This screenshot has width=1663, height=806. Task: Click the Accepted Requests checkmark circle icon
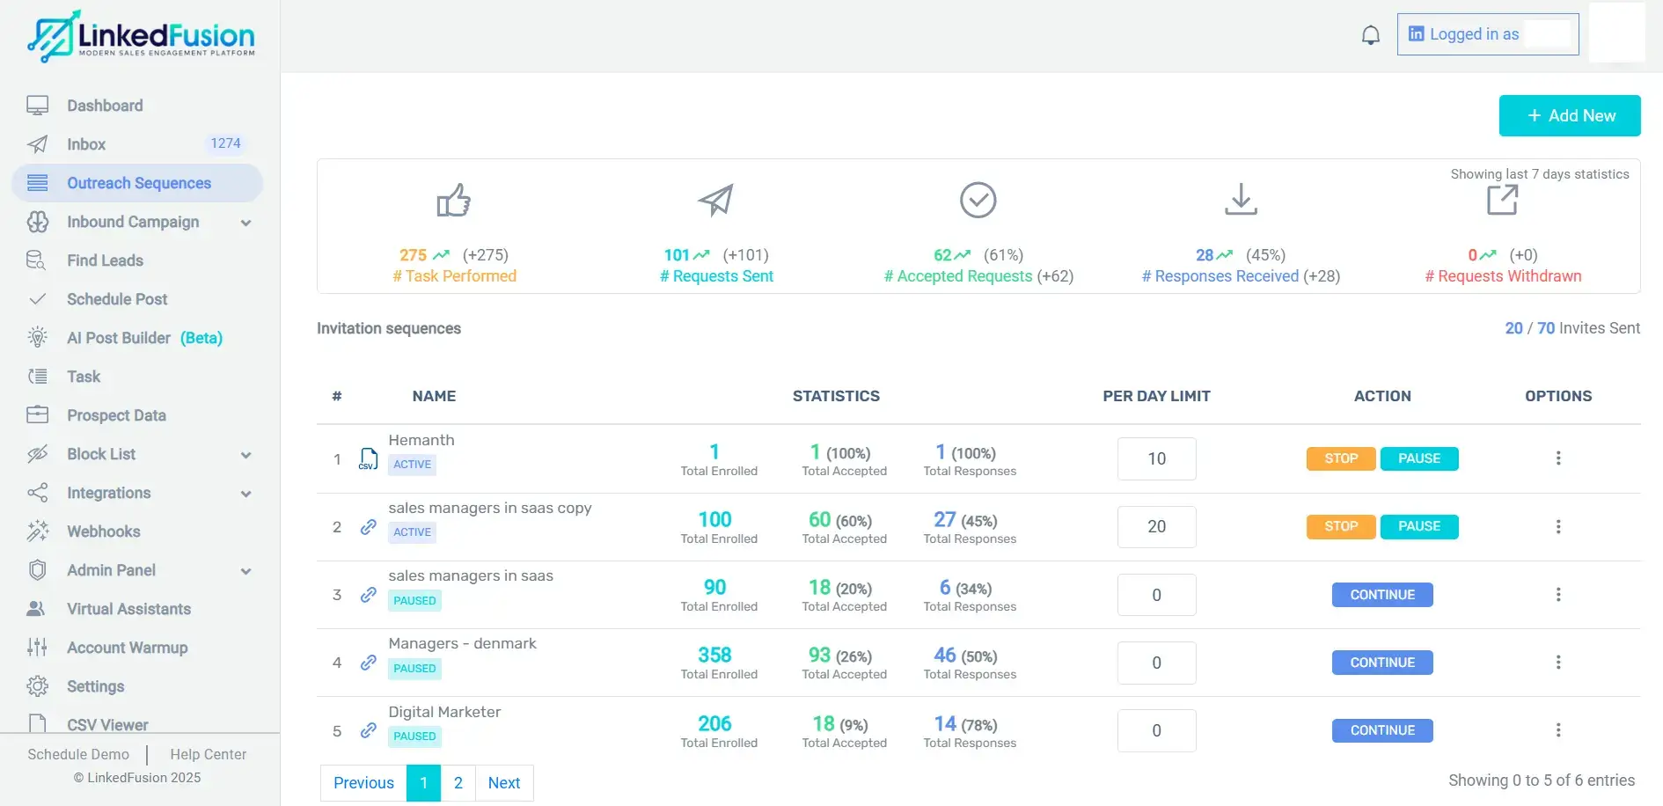978,200
